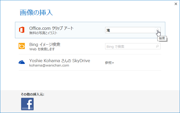180x113 pixels.
Task: Open 参照 to browse SkyDrive
Action: pyautogui.click(x=109, y=63)
